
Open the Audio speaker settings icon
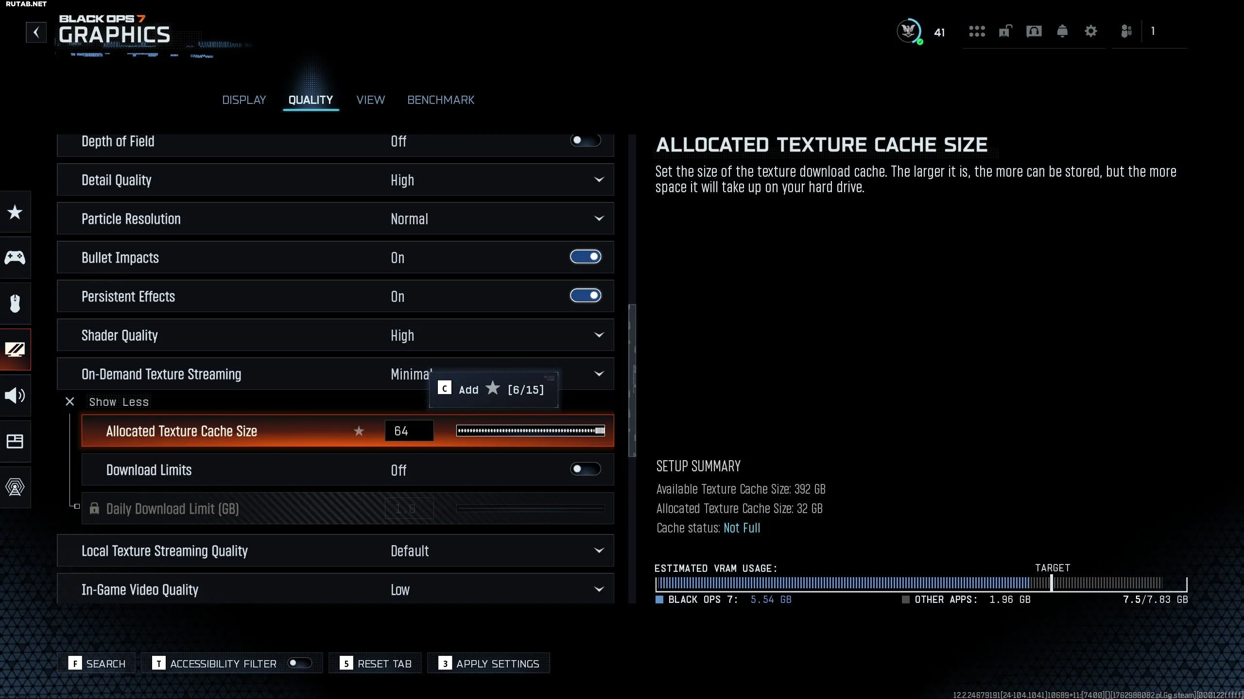[x=15, y=396]
